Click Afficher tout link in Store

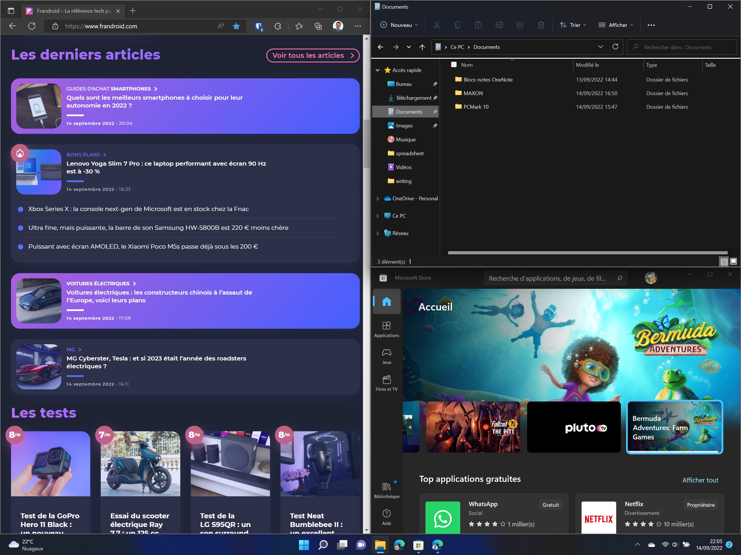700,480
